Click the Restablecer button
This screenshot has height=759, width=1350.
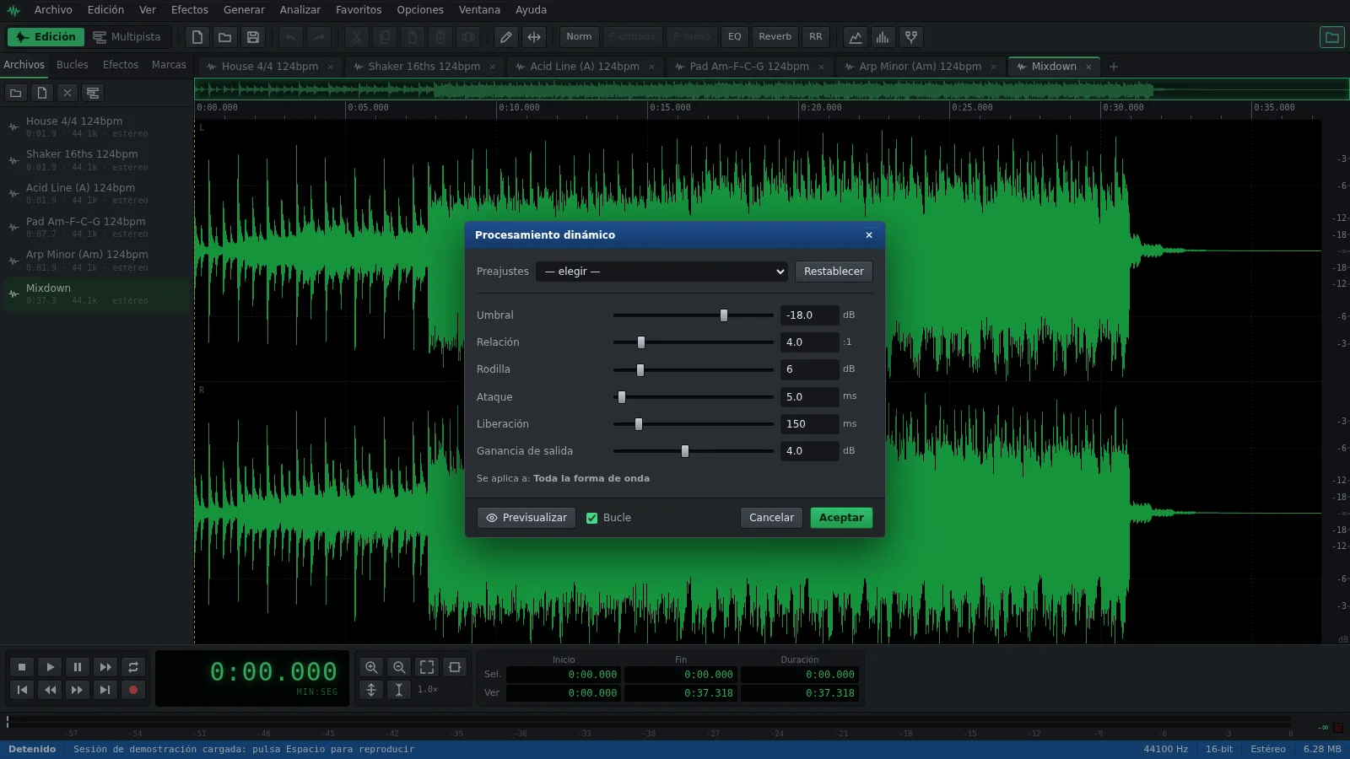(x=834, y=272)
